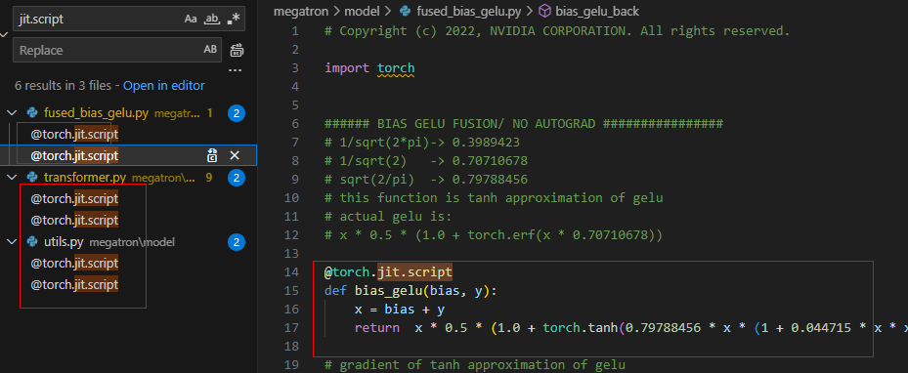Select first match under transformer.py

click(x=74, y=199)
